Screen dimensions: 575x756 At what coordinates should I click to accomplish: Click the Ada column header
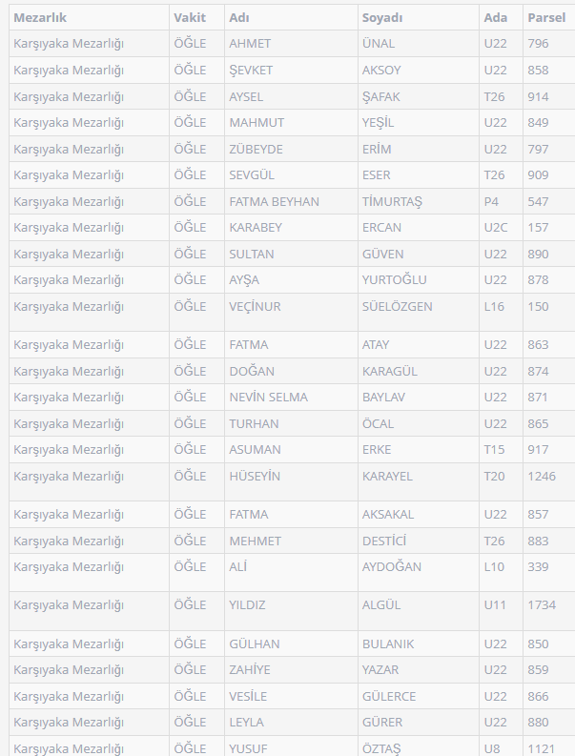click(x=495, y=18)
